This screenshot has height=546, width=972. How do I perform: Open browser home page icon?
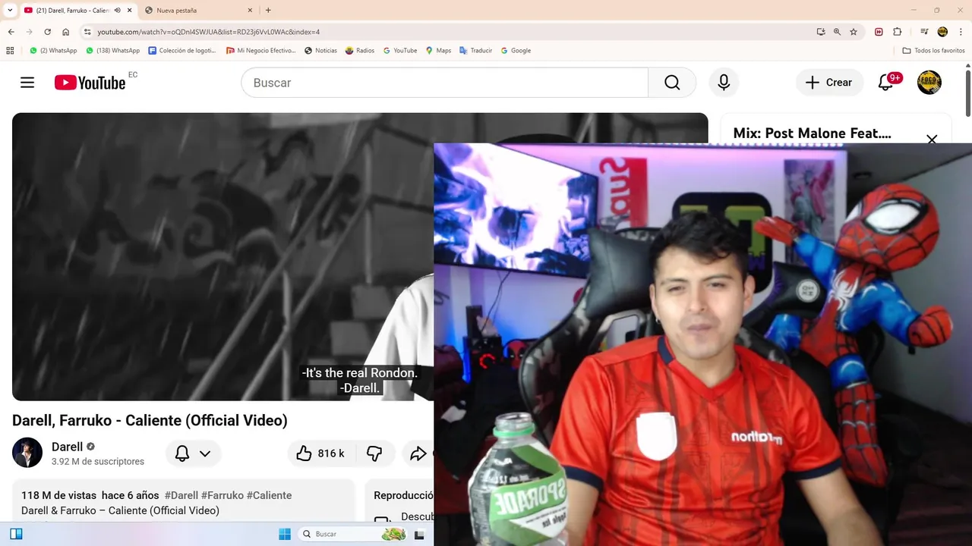tap(66, 32)
